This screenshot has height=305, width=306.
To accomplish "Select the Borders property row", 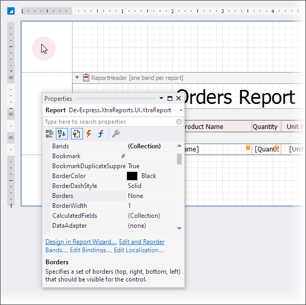I will (x=112, y=196).
